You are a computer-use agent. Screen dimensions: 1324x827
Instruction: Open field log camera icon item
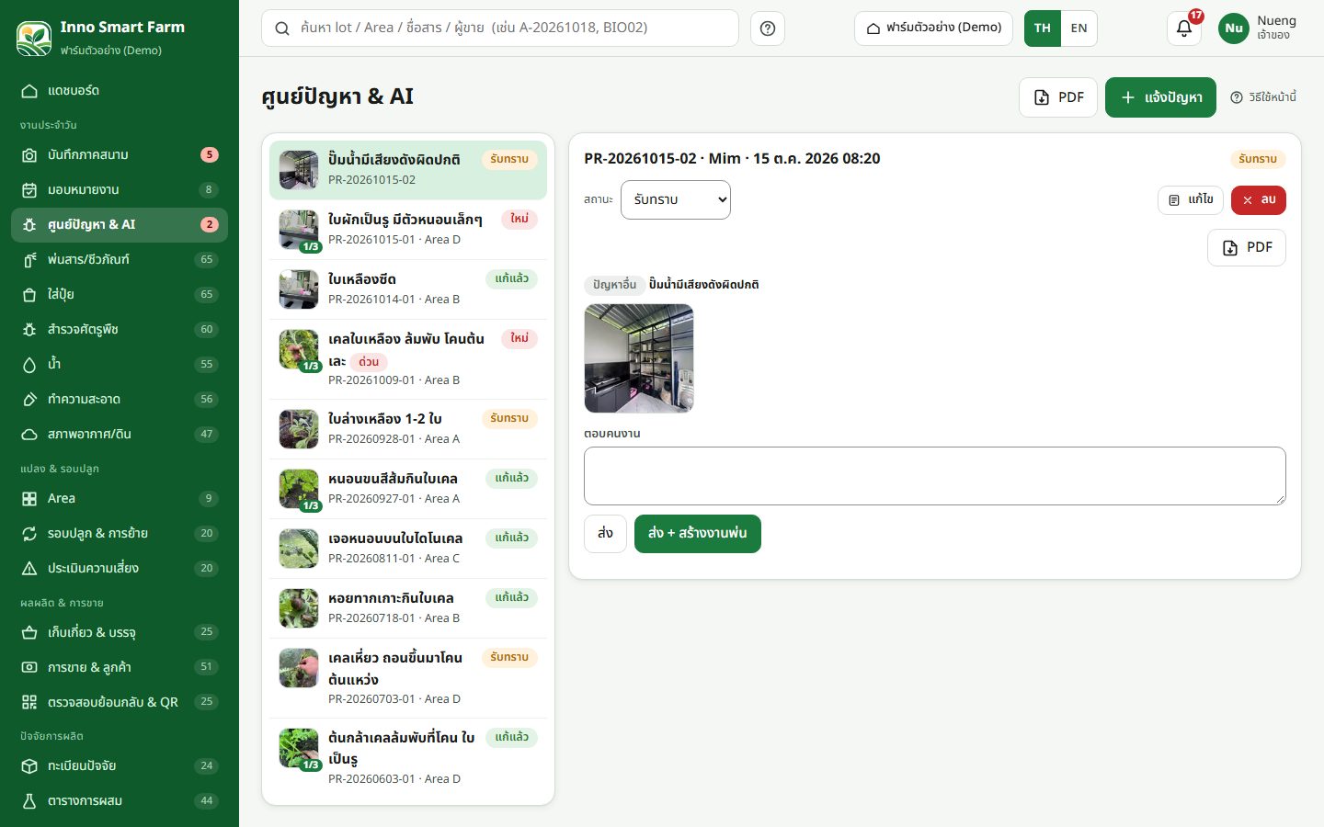(29, 155)
